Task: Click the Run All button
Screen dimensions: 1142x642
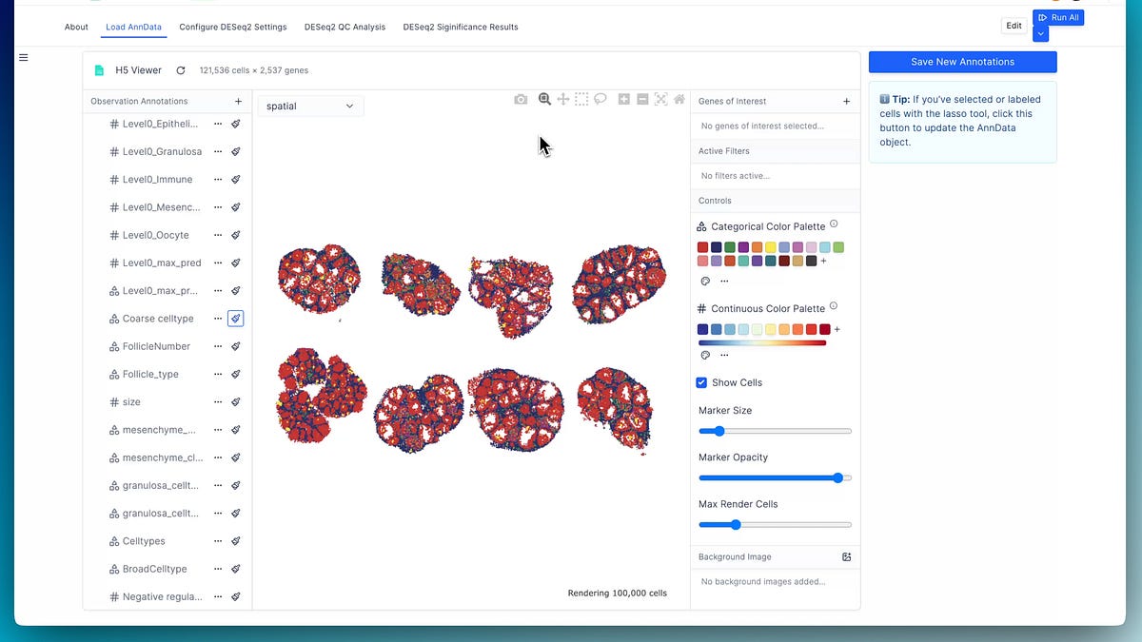Action: (x=1058, y=17)
